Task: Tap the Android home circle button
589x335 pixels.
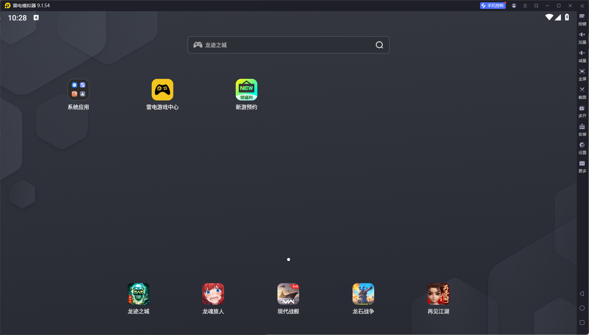Action: (582, 308)
